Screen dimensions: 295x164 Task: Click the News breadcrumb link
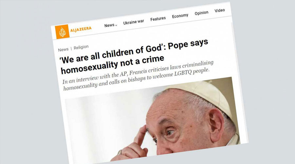pos(63,50)
